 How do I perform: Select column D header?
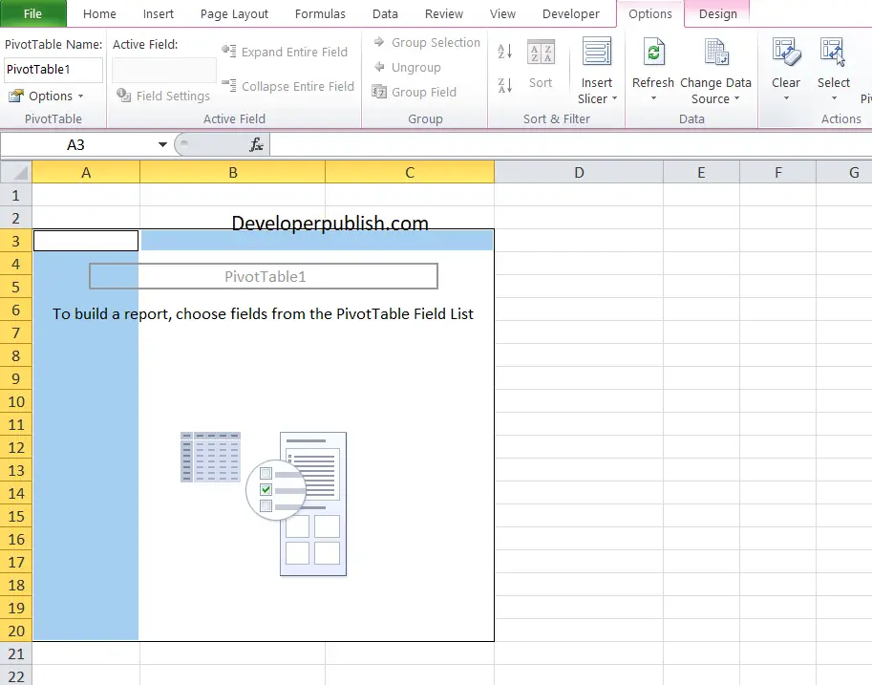pyautogui.click(x=579, y=172)
